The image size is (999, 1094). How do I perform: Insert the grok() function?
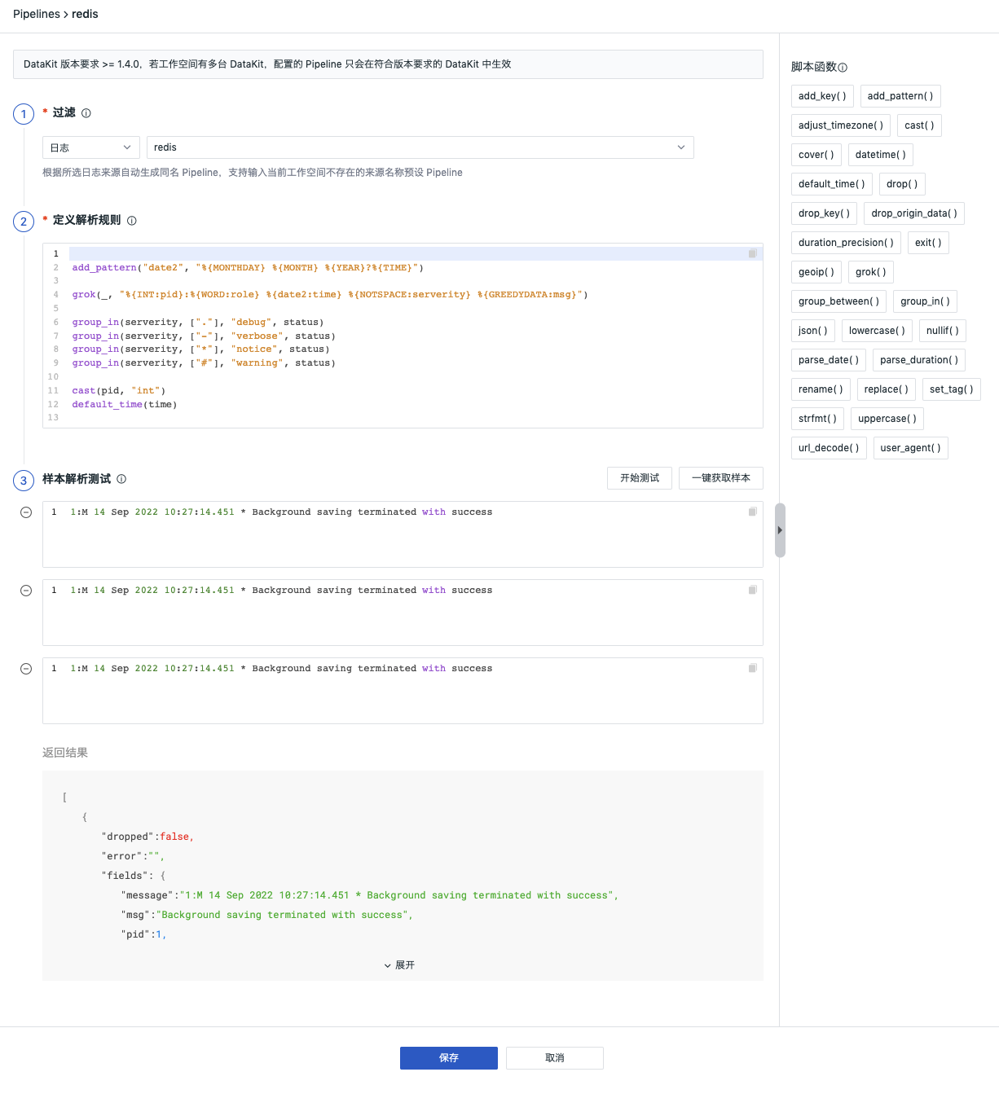tap(871, 272)
